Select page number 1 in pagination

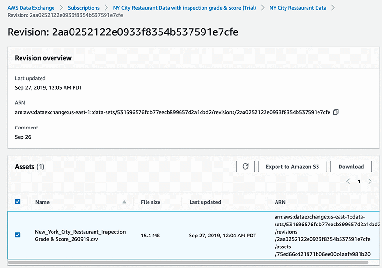point(359,182)
